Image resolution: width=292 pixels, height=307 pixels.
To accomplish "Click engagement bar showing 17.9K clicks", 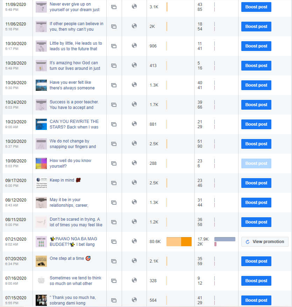I will (x=225, y=239).
